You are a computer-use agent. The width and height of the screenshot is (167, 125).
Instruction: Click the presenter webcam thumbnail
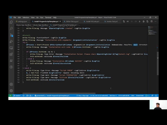[x=158, y=105]
